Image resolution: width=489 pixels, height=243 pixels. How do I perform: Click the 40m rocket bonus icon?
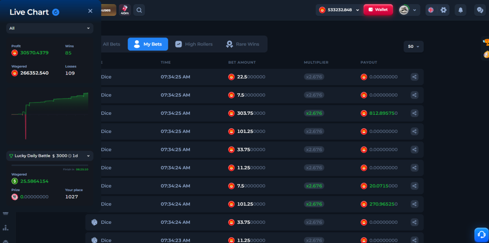(x=125, y=10)
